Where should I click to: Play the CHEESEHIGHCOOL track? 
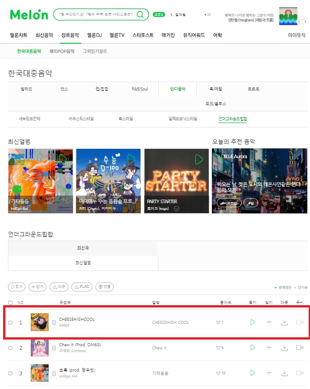click(x=252, y=322)
